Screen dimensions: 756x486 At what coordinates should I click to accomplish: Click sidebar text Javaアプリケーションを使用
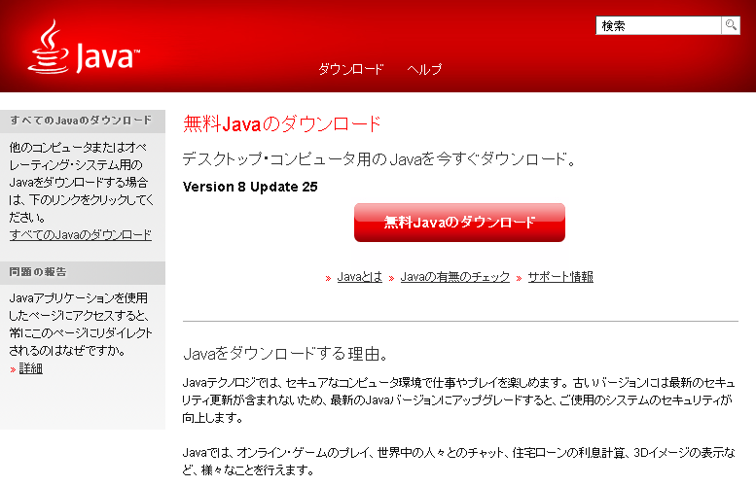(81, 324)
